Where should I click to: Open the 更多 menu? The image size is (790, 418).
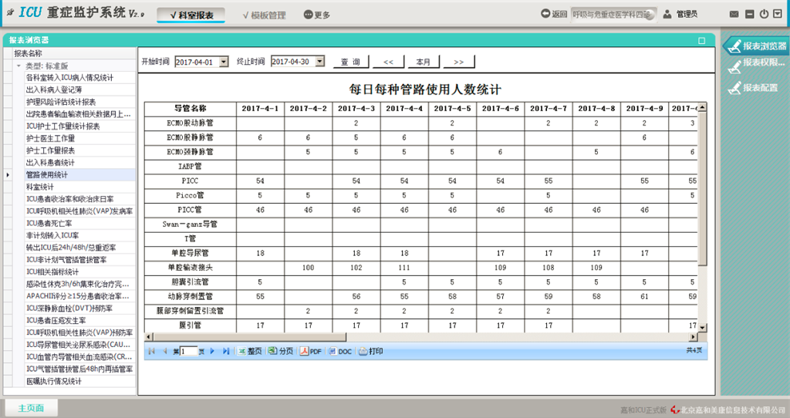pos(317,15)
